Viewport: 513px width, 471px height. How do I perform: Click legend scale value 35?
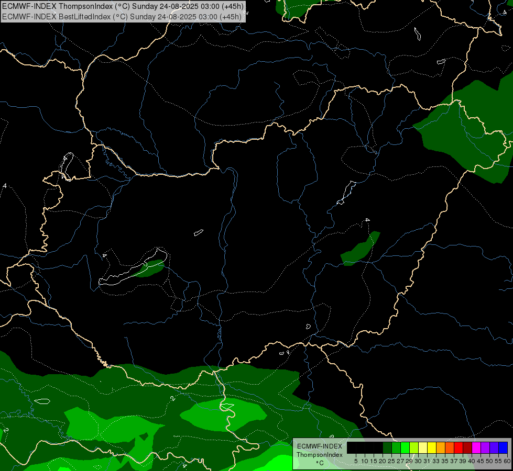tap(445, 461)
